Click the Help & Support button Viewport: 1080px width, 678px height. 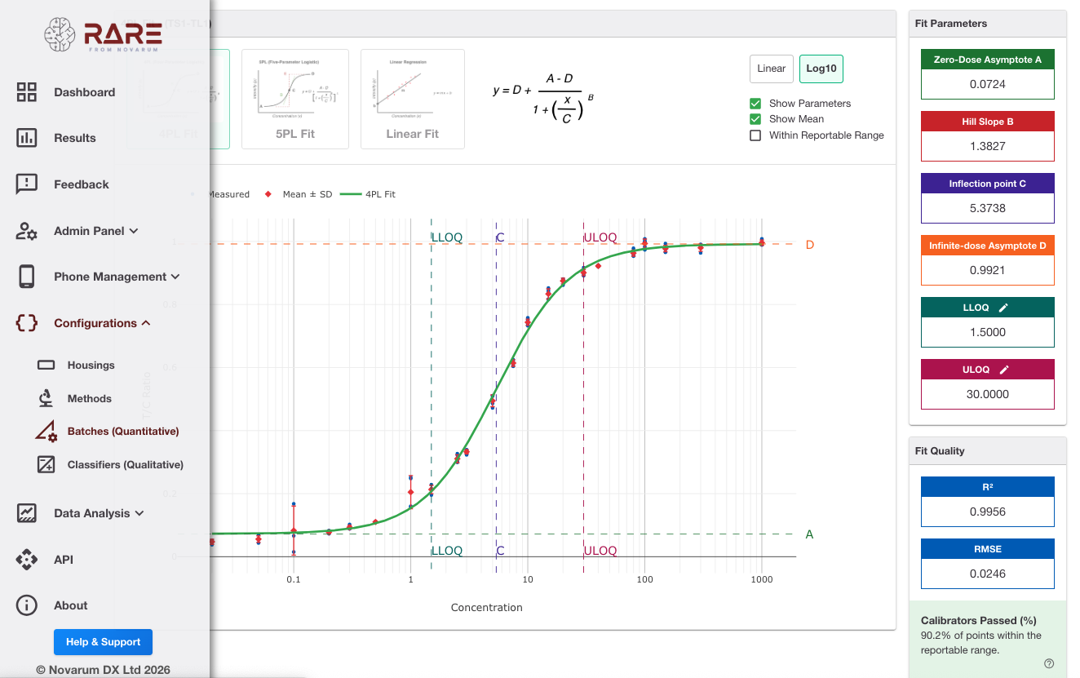pyautogui.click(x=103, y=642)
